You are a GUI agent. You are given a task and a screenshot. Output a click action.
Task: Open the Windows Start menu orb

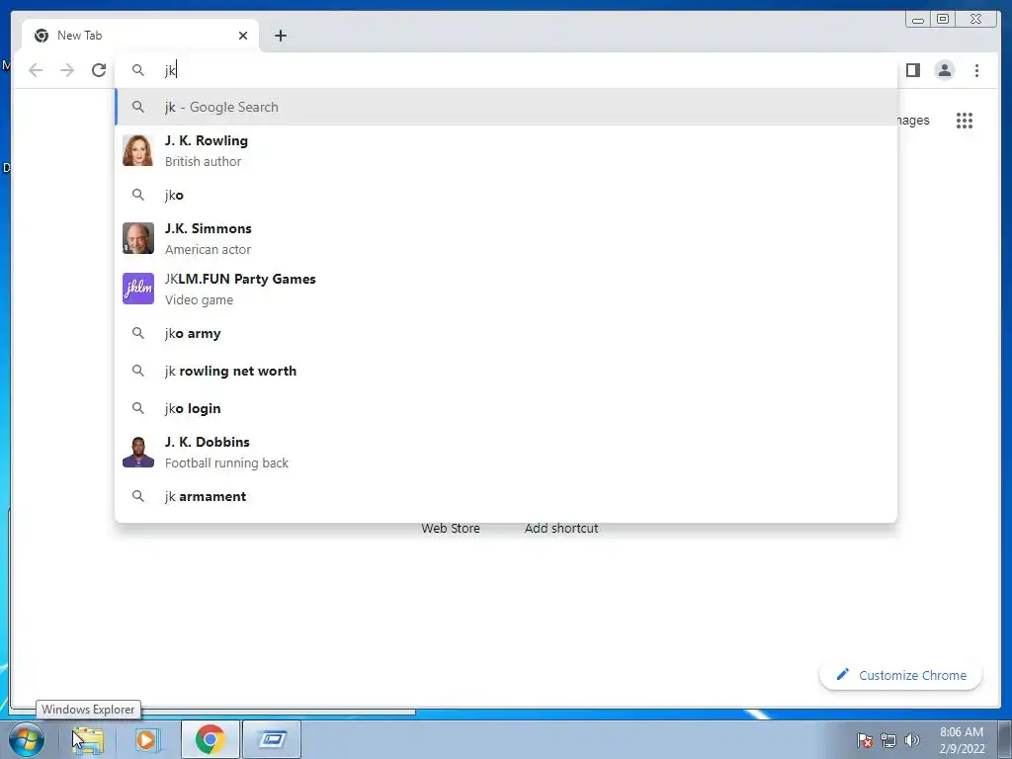tap(27, 739)
